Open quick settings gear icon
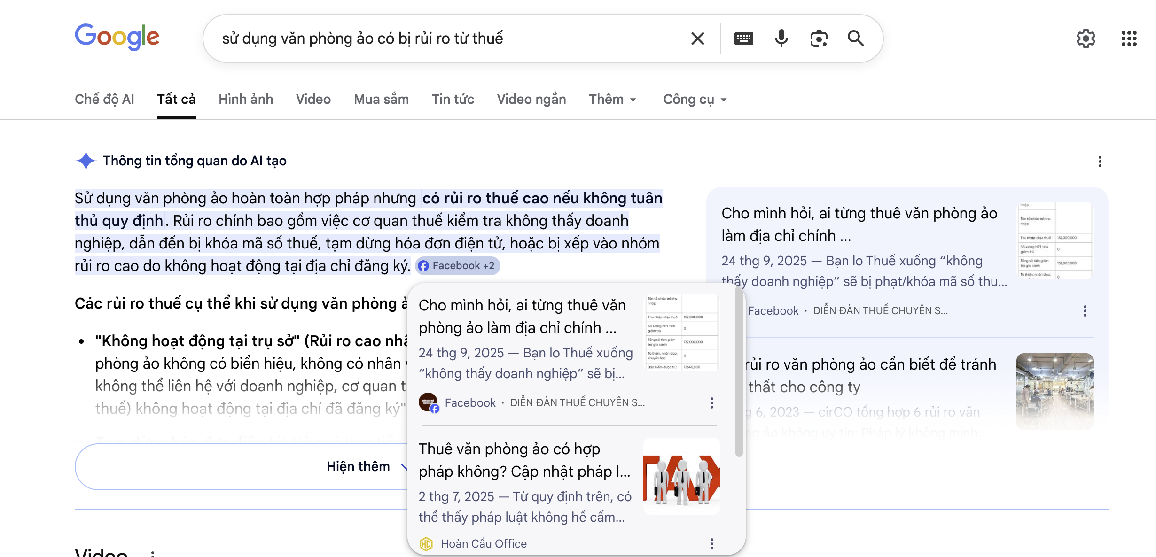 coord(1086,39)
